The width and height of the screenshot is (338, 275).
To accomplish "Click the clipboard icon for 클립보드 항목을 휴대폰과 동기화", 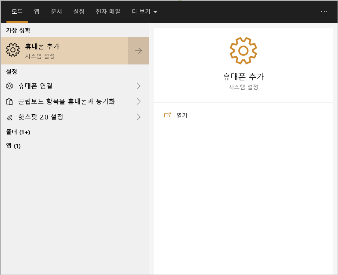I will [9, 101].
